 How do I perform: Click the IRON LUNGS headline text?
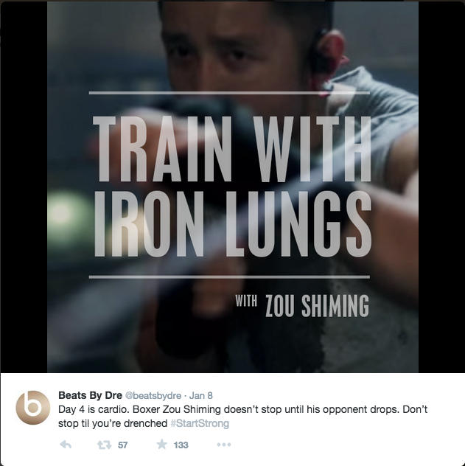tap(233, 224)
